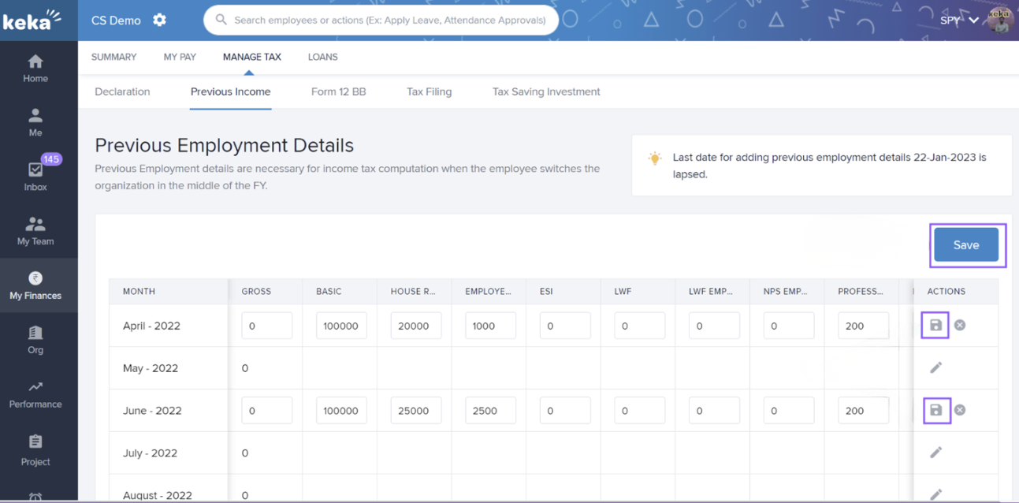Open settings gear next to CS Demo
The height and width of the screenshot is (503, 1019).
point(160,20)
